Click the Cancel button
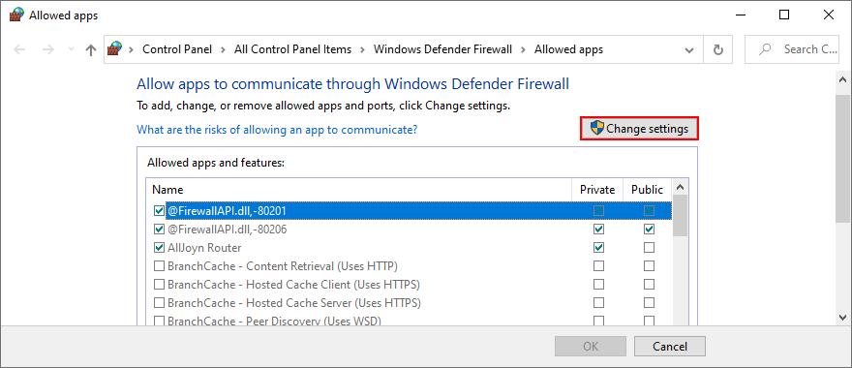 pos(669,347)
